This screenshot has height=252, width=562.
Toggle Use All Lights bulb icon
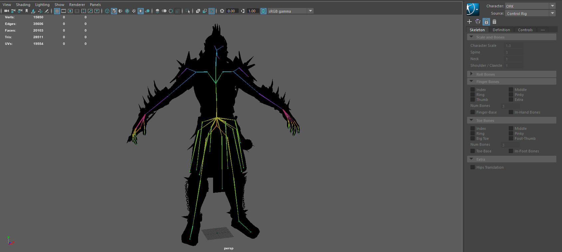(140, 11)
